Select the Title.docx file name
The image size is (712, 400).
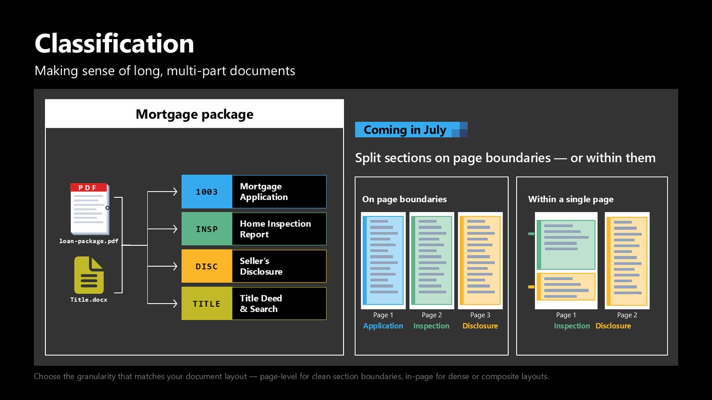pos(89,299)
